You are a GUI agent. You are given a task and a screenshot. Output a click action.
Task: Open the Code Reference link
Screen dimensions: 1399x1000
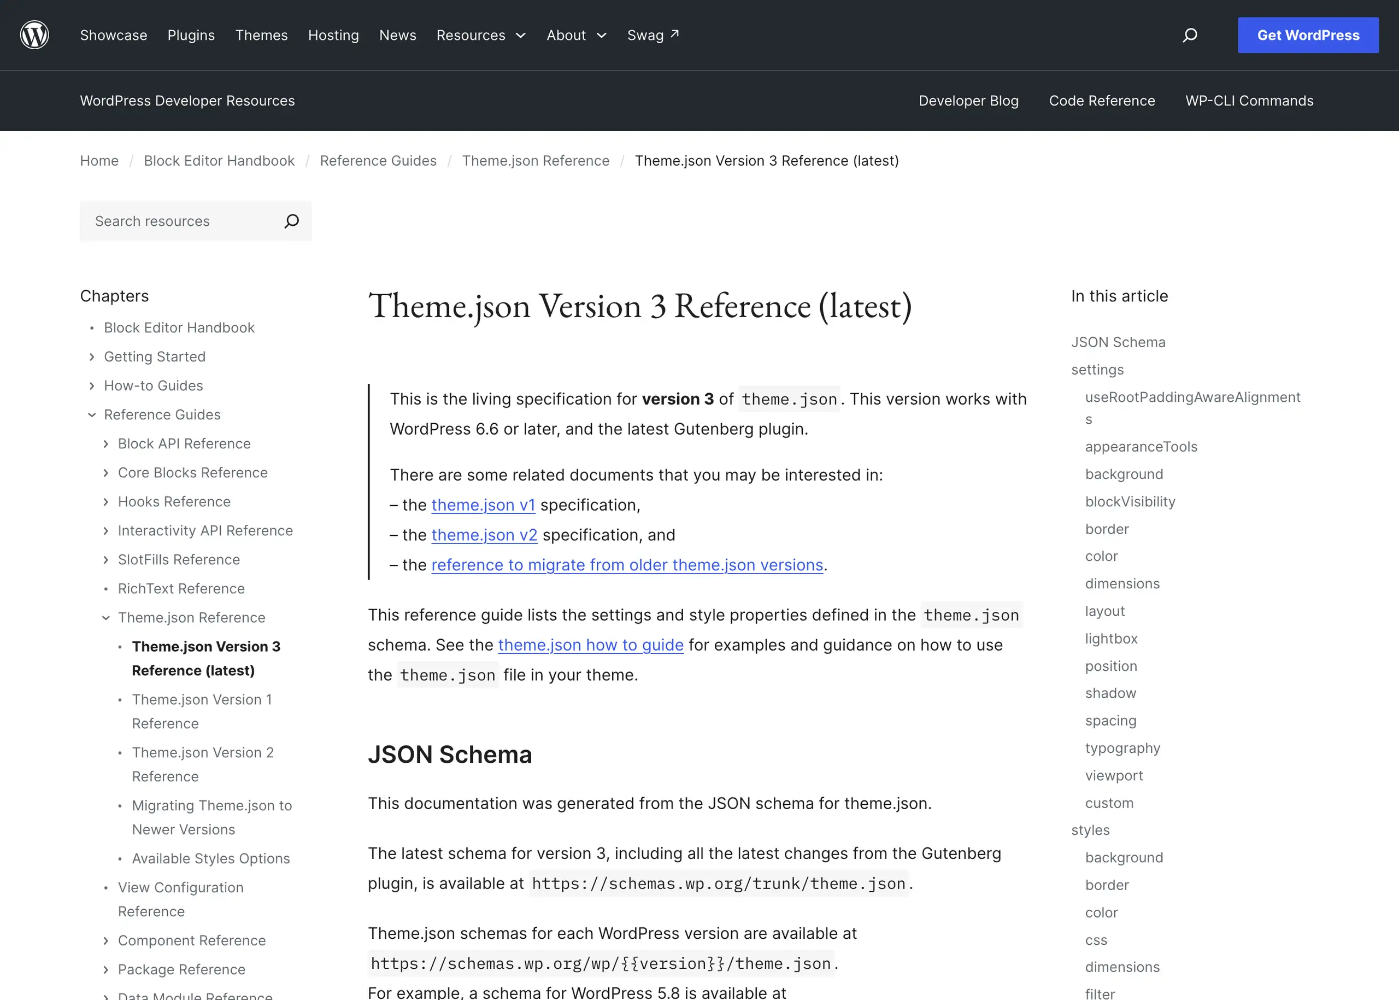(1102, 101)
